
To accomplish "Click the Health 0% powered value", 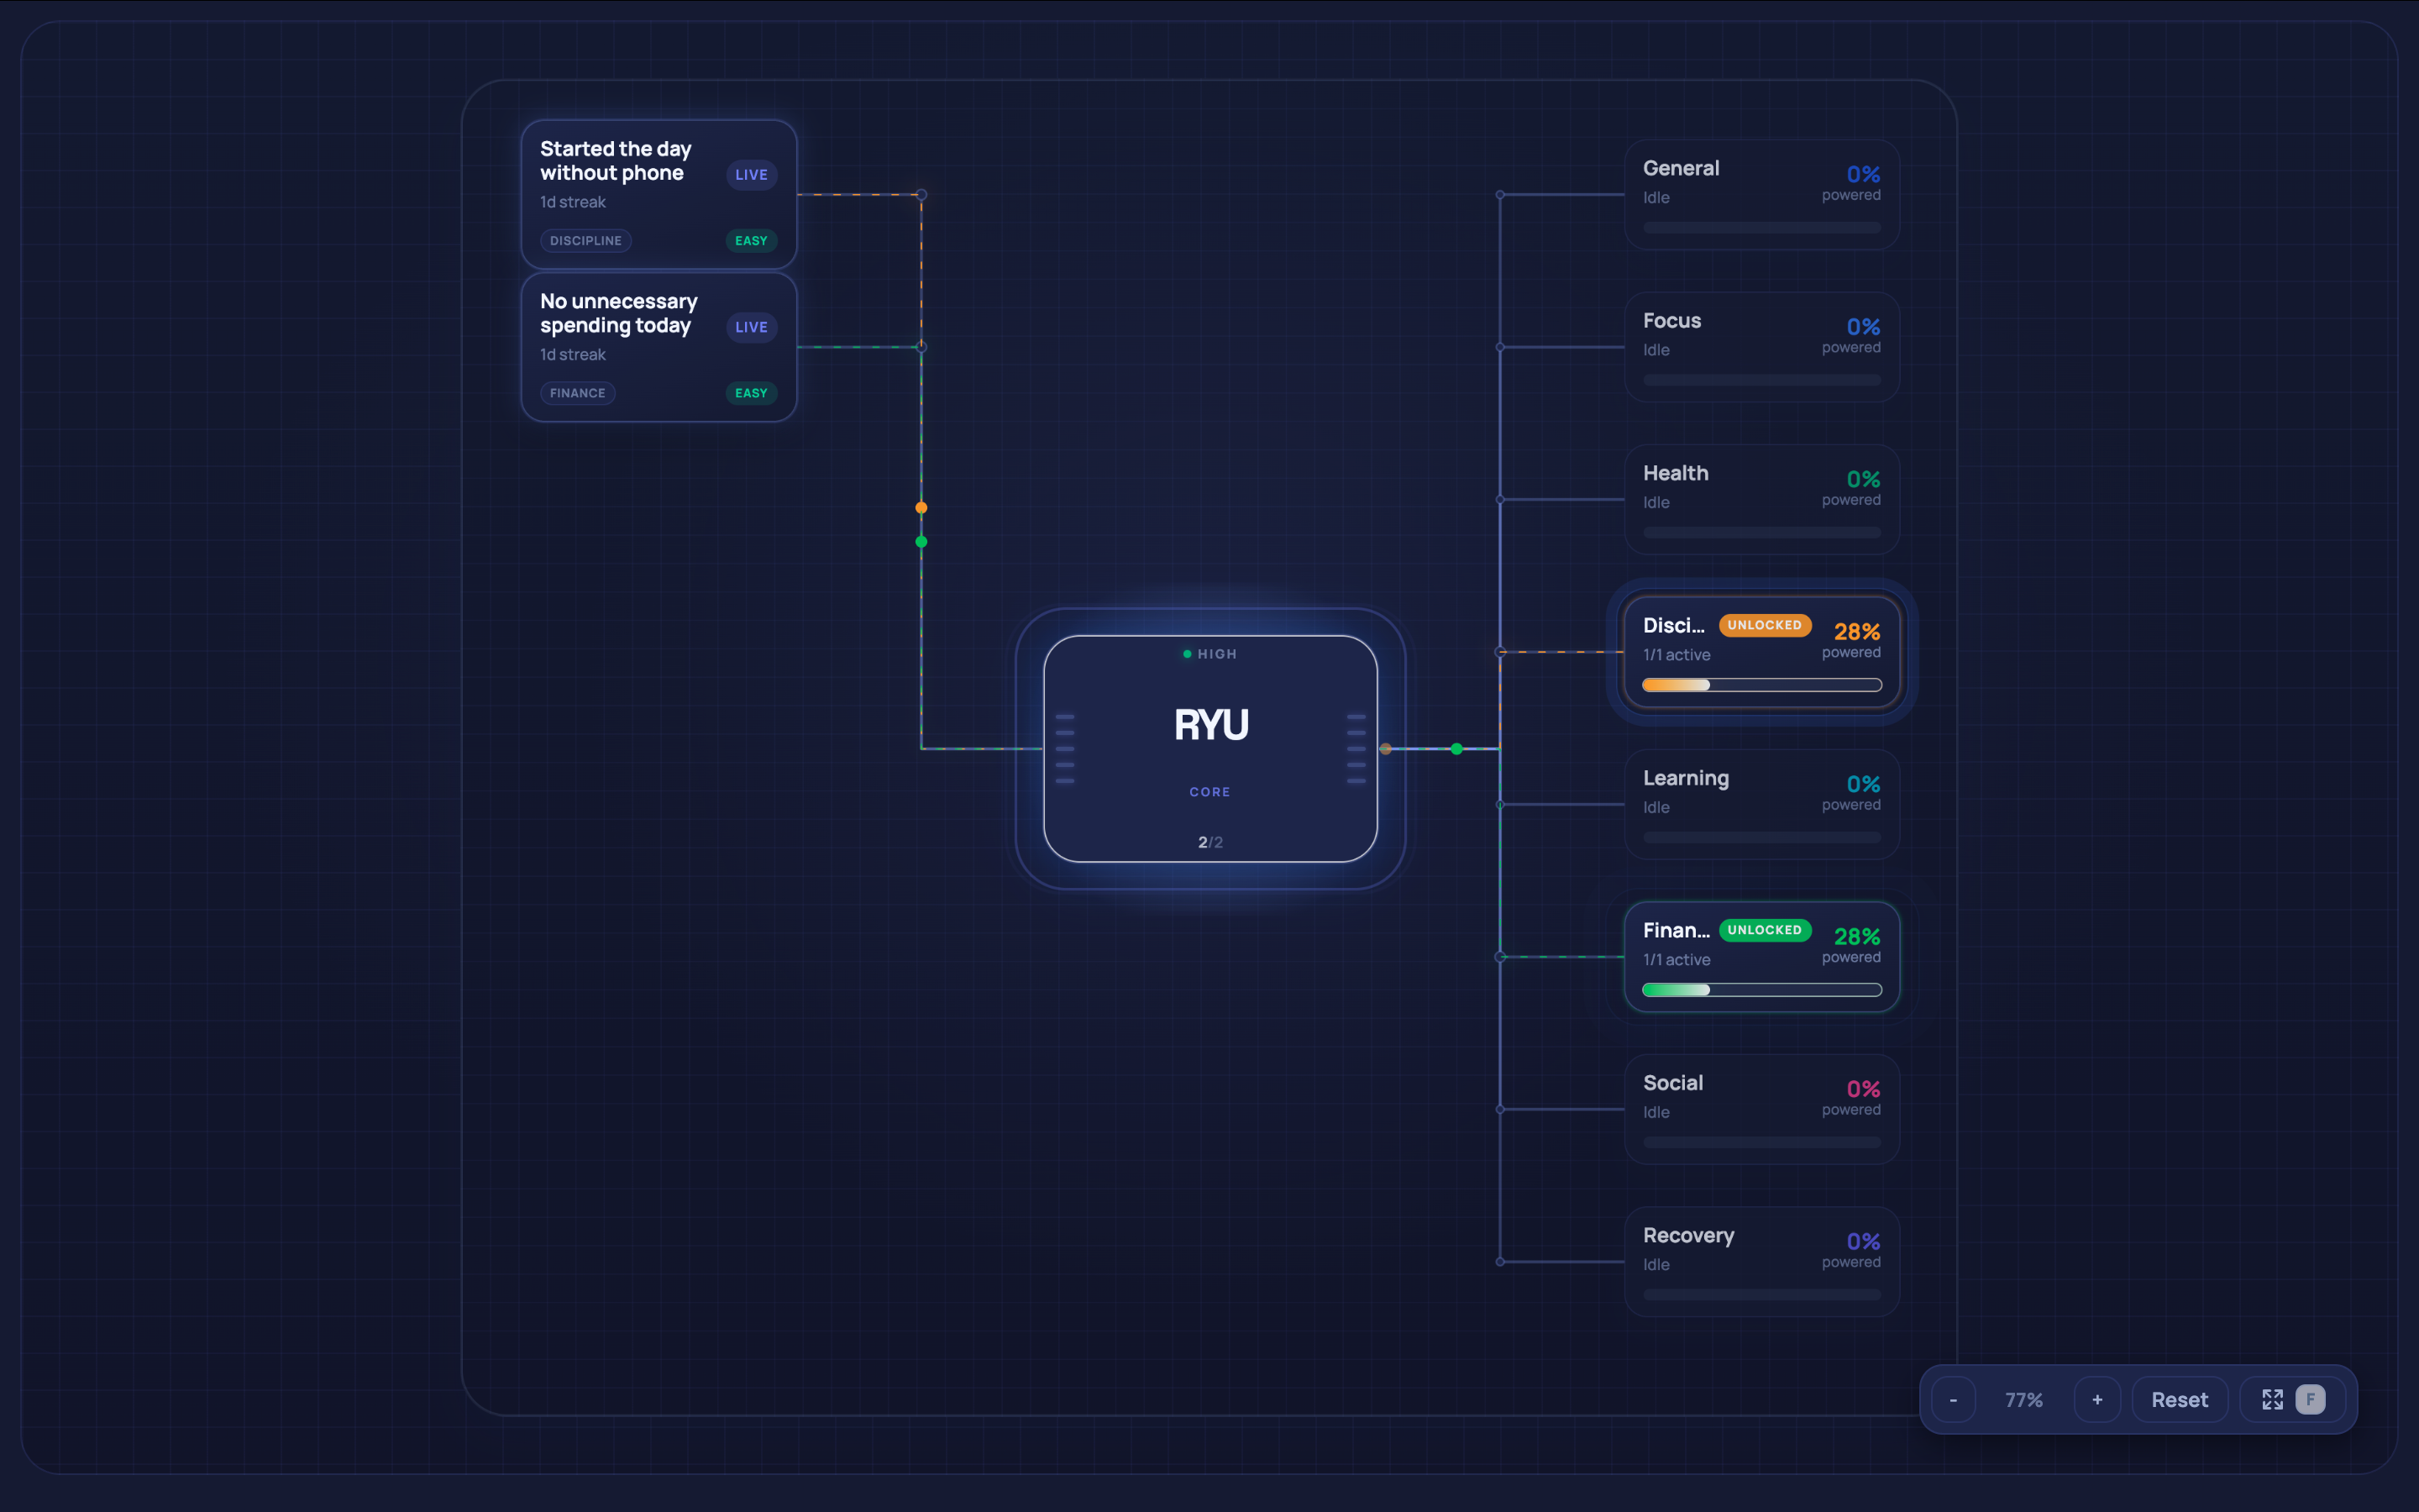I will coord(1863,479).
